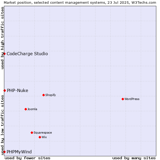Click the chart title mentioning W3Techs.com
The height and width of the screenshot is (160, 160).
coord(80,3)
